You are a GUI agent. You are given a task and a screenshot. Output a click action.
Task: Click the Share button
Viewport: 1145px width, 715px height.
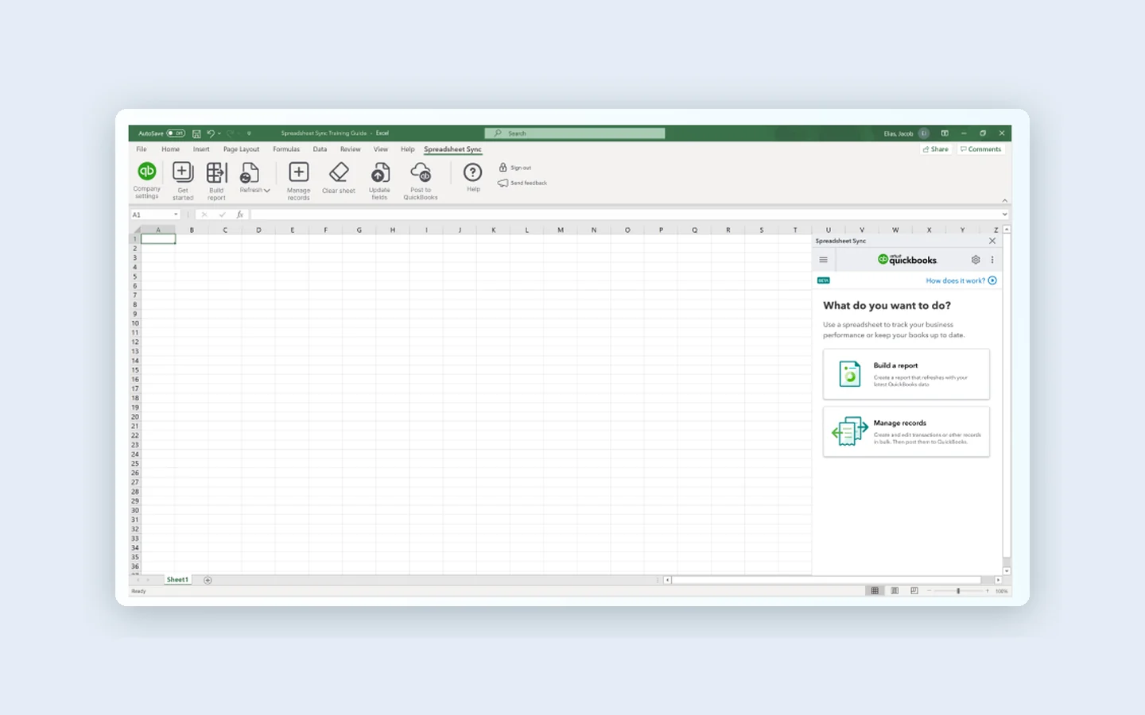tap(936, 149)
